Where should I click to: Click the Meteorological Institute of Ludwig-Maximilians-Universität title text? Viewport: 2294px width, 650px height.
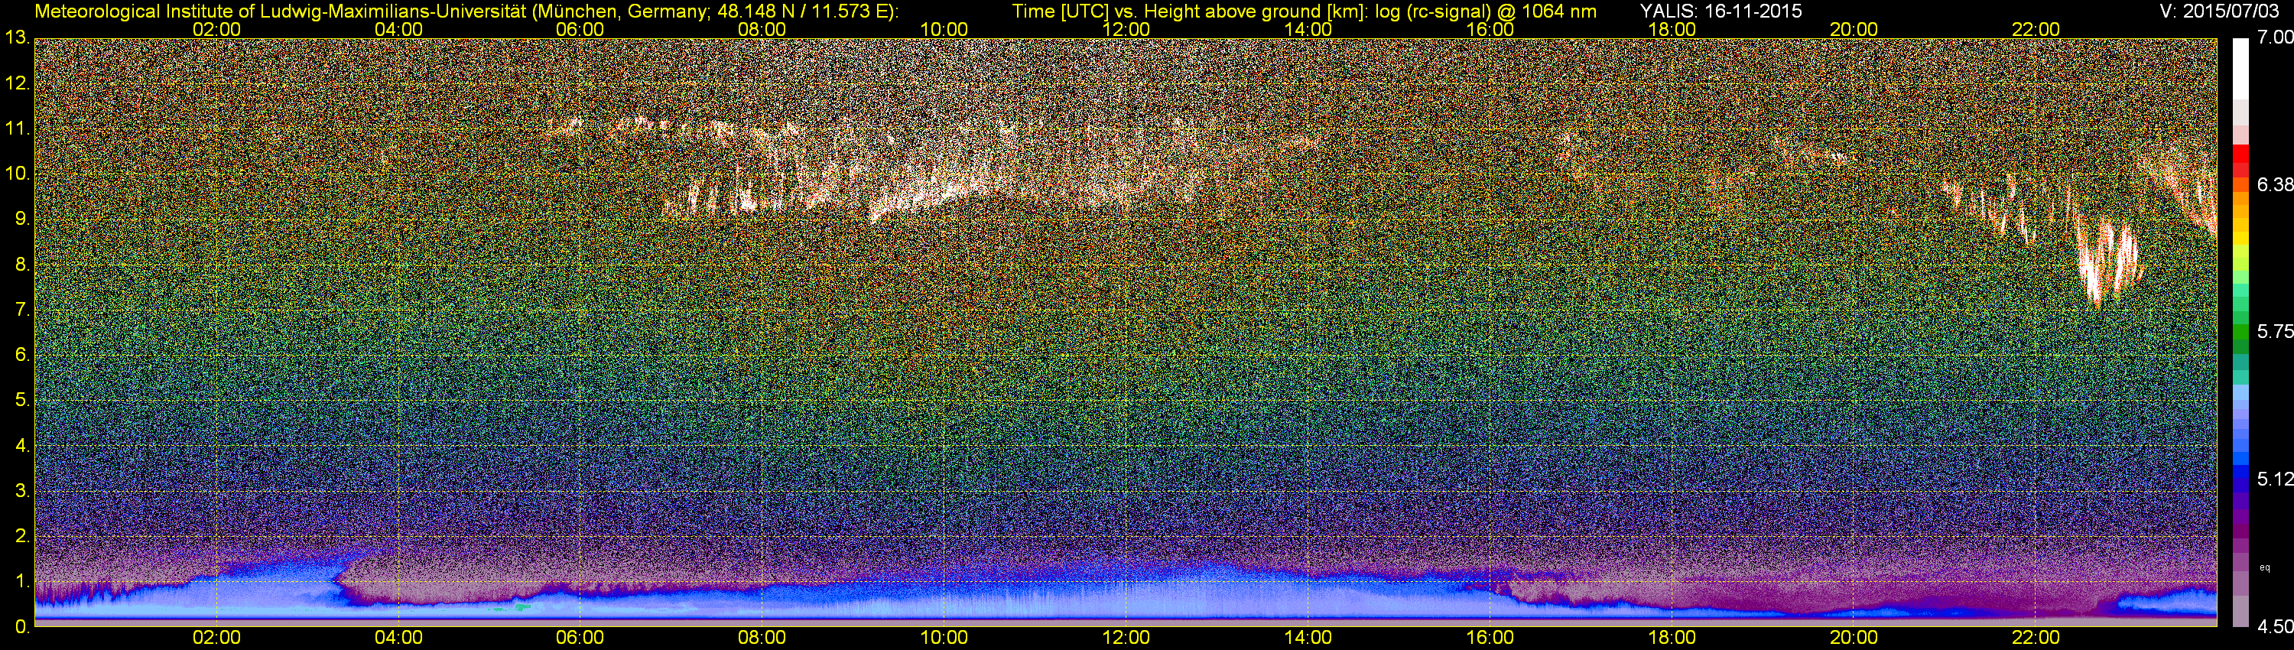pos(466,11)
